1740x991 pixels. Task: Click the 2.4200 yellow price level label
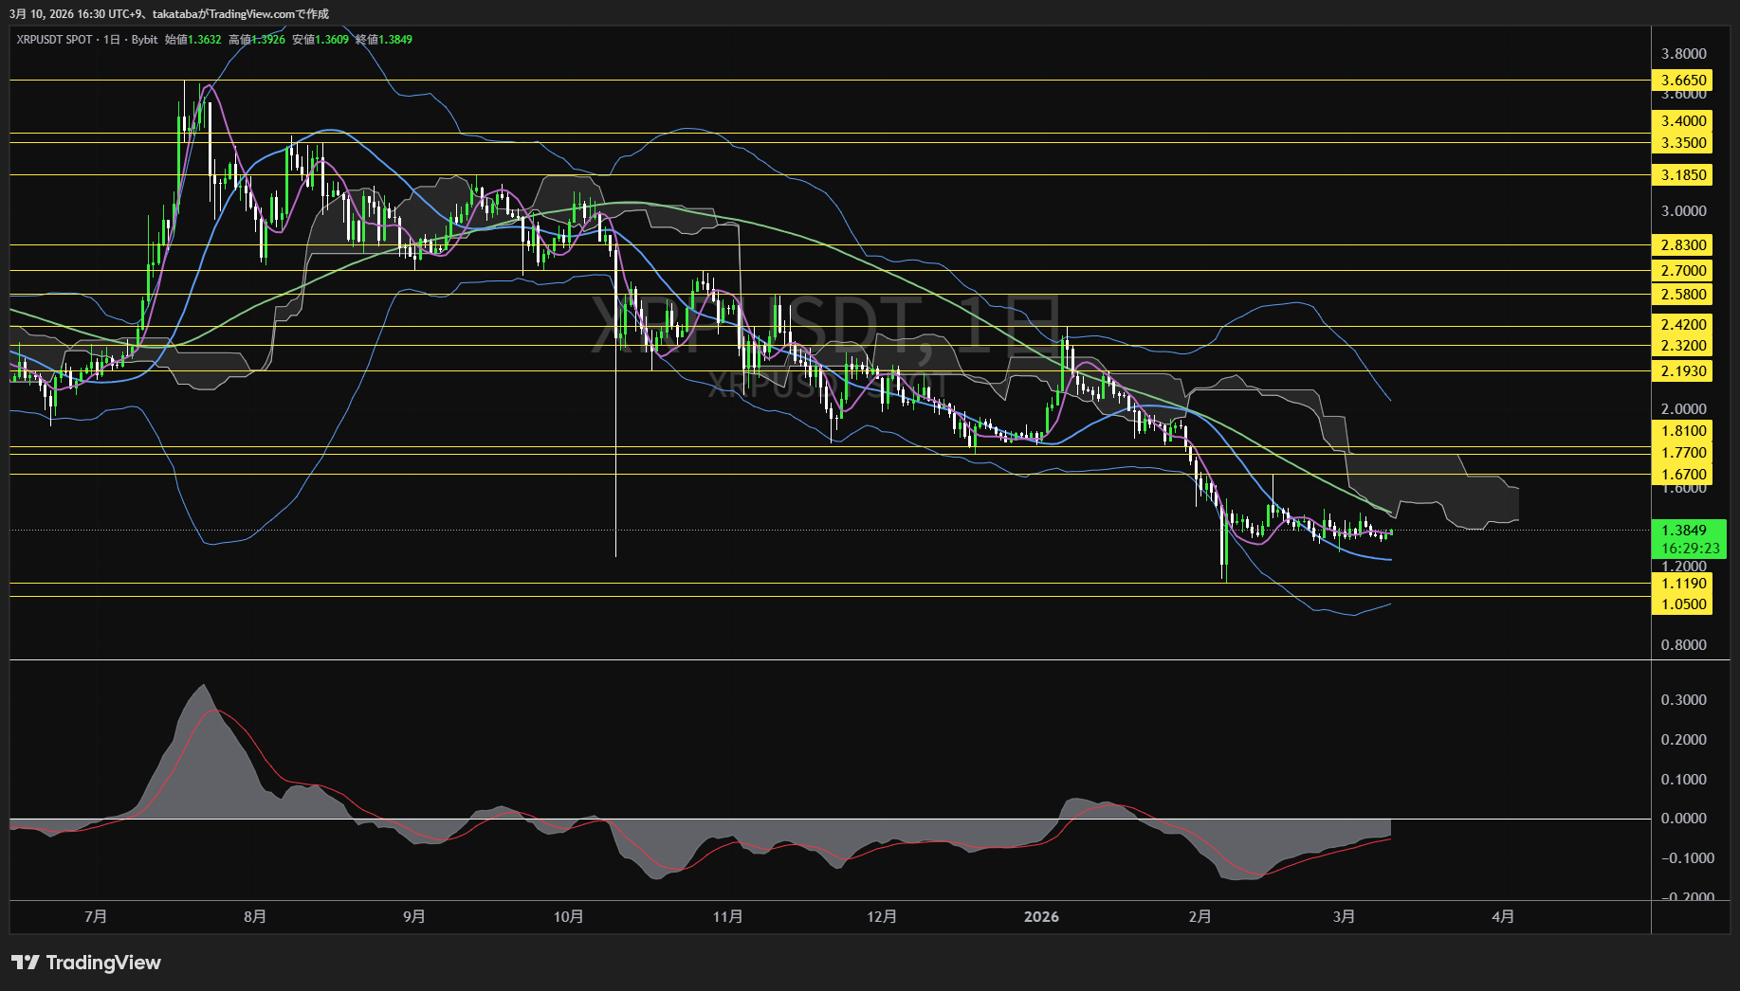[1683, 325]
